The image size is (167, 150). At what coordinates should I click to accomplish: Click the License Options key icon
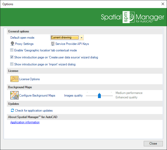(x=14, y=79)
